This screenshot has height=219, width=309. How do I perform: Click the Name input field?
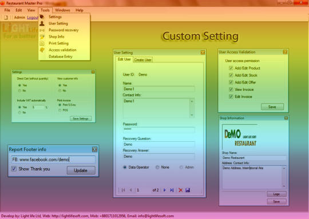point(159,89)
